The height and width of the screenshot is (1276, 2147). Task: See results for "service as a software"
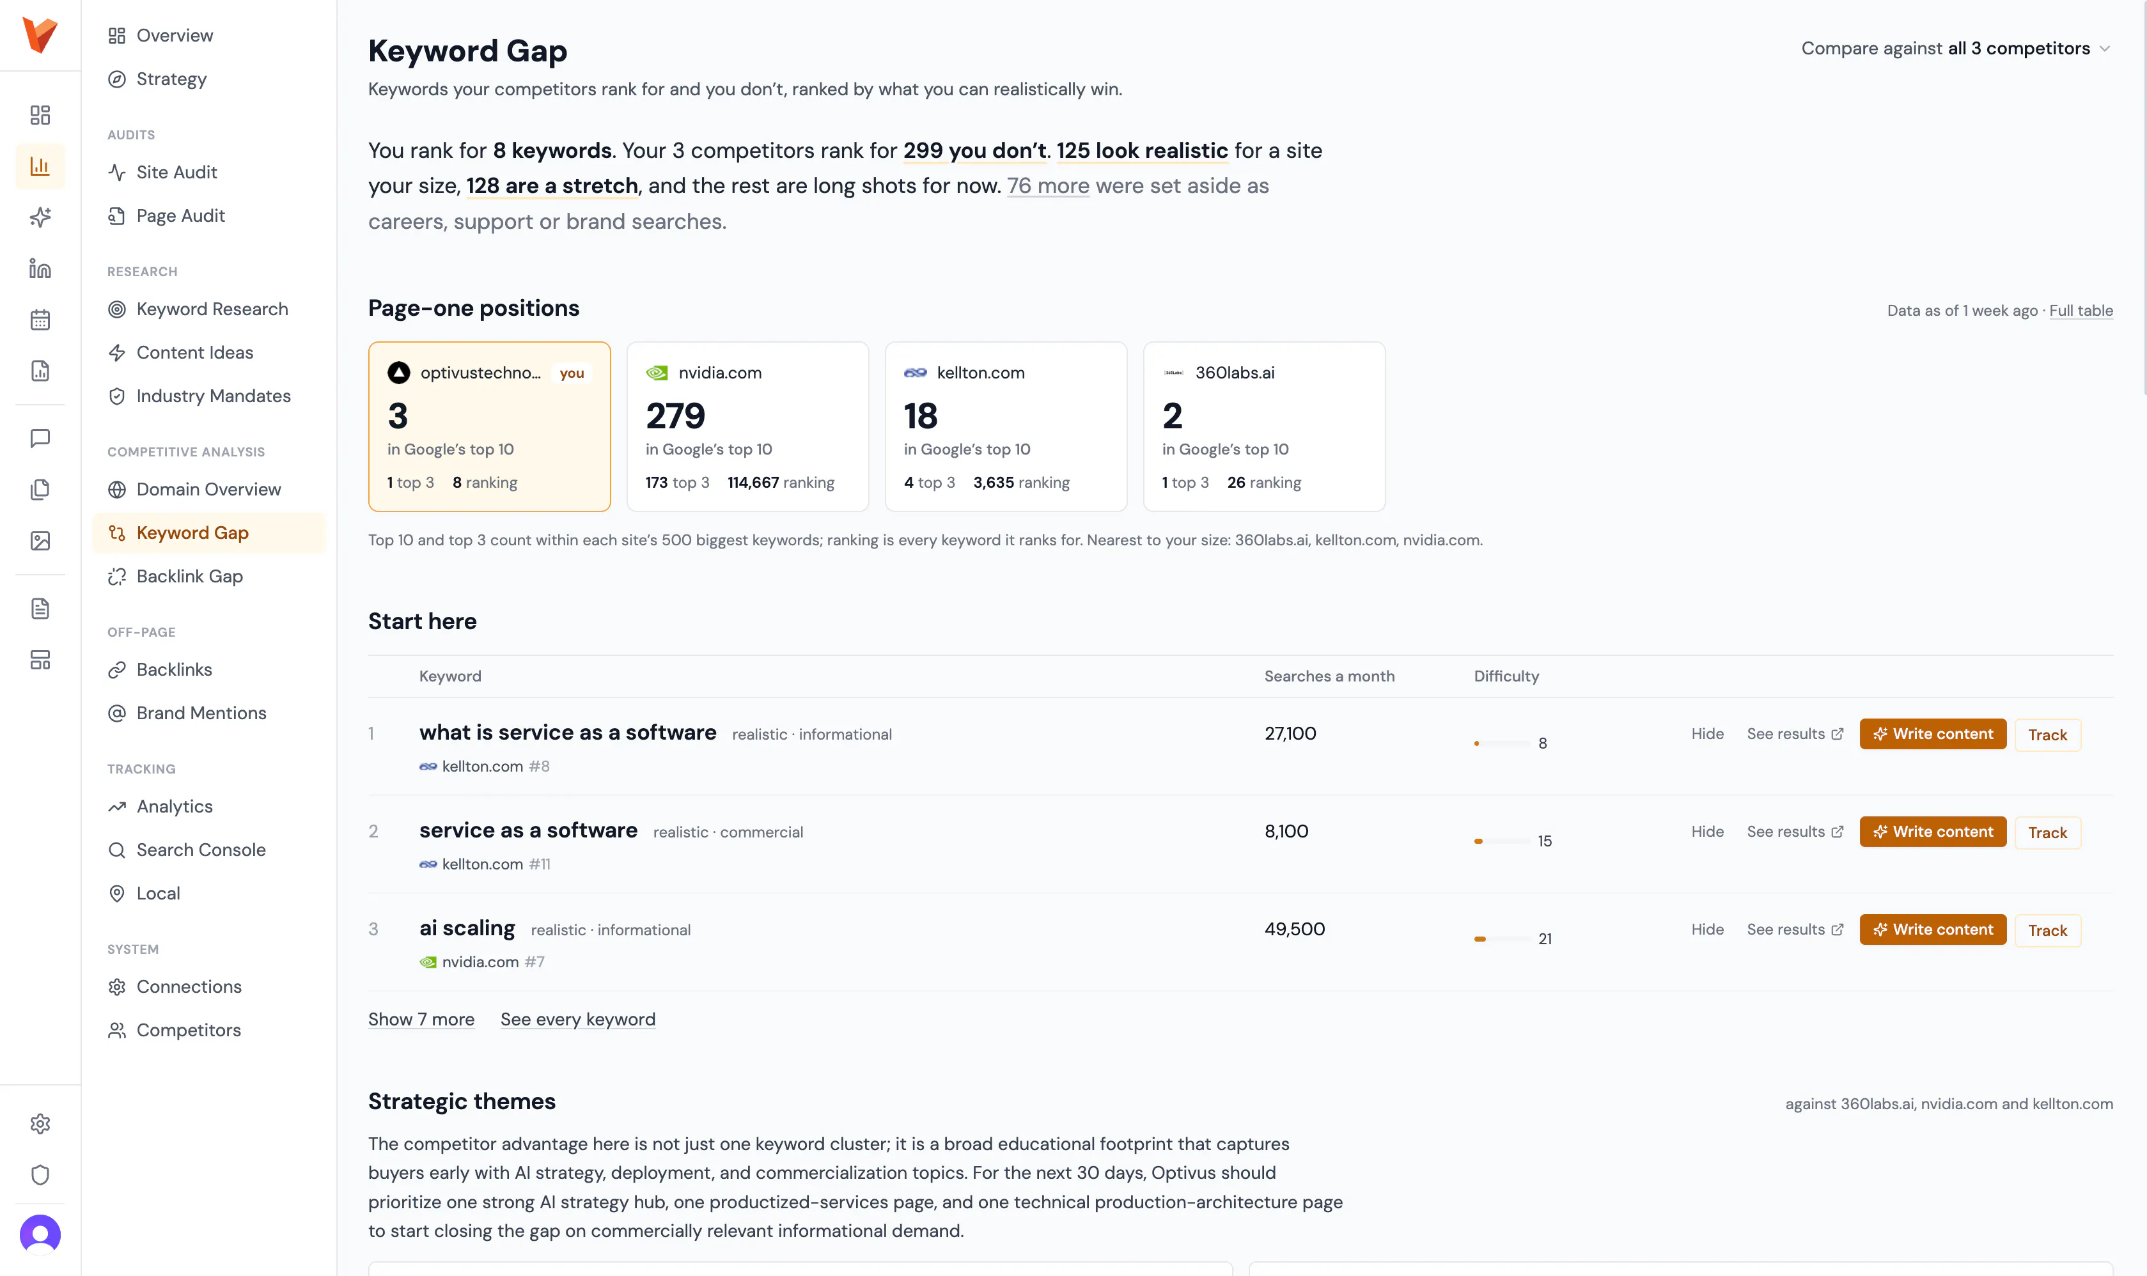1795,832
